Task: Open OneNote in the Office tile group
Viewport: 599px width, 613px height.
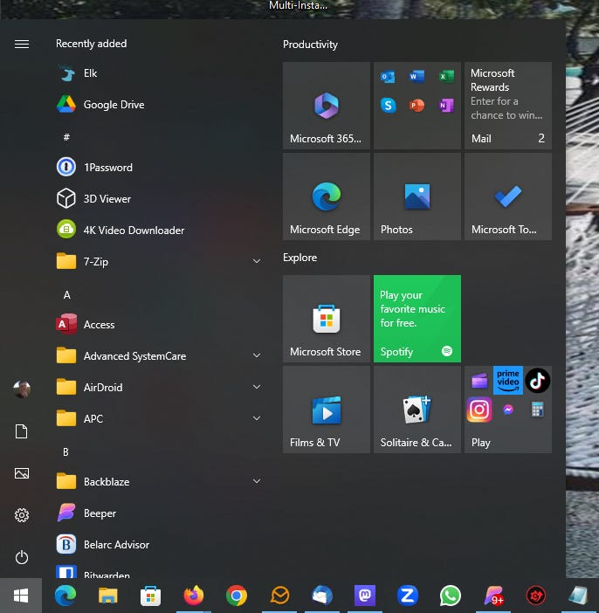Action: coord(446,105)
